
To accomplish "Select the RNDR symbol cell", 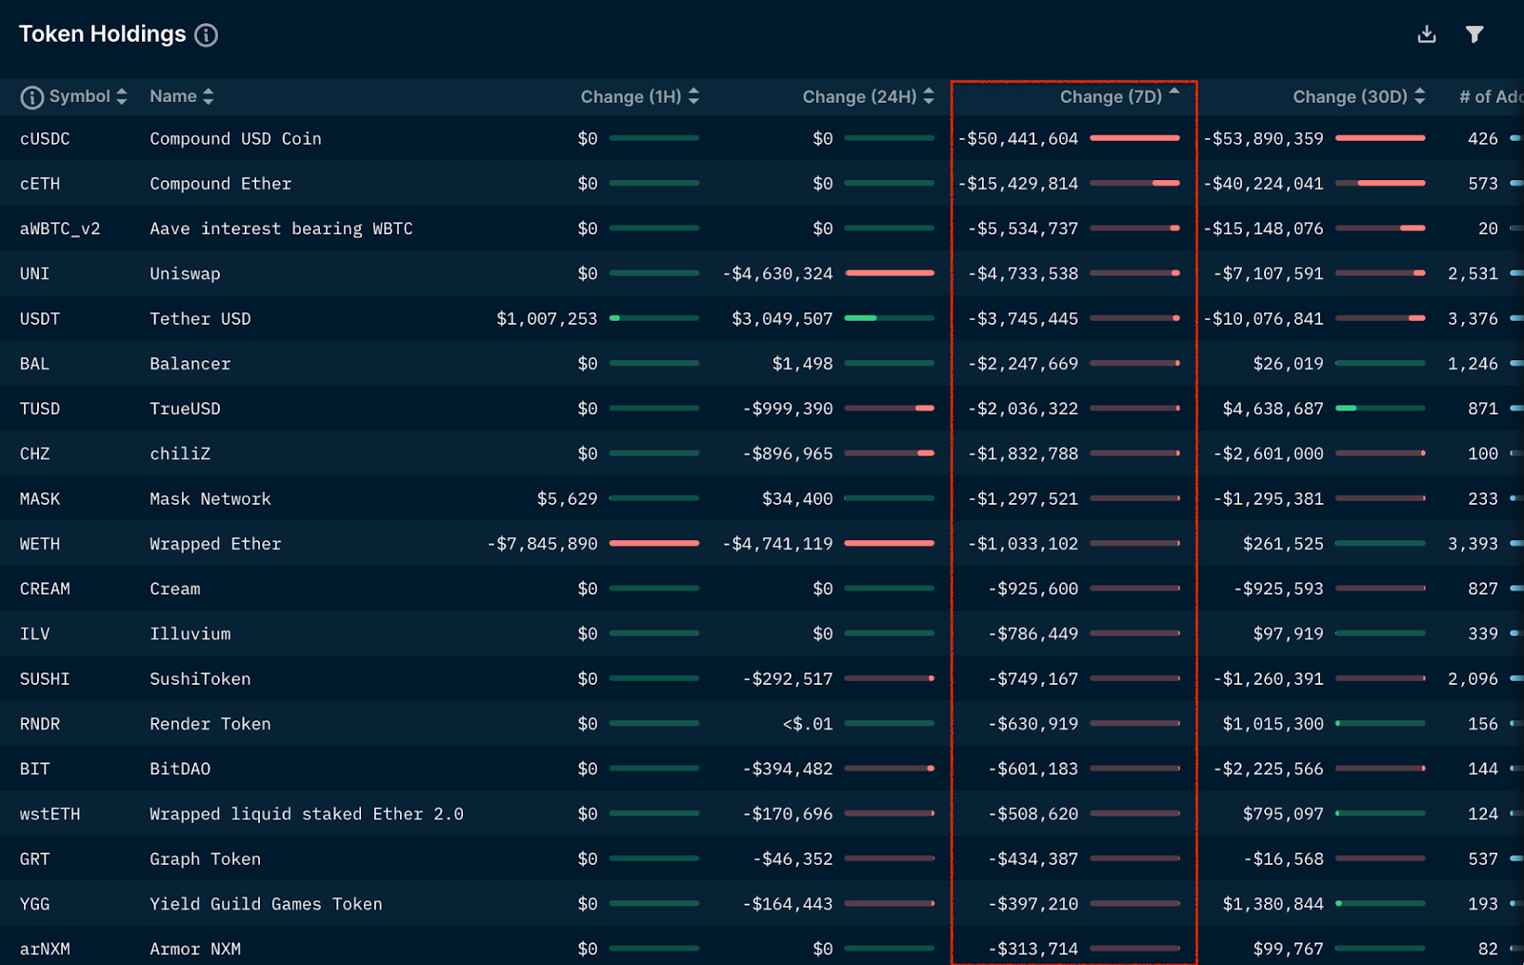I will point(40,724).
